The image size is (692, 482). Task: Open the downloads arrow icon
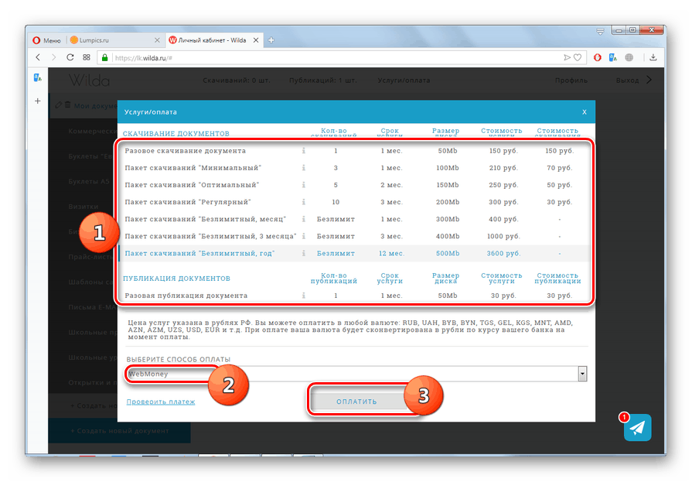coord(653,57)
